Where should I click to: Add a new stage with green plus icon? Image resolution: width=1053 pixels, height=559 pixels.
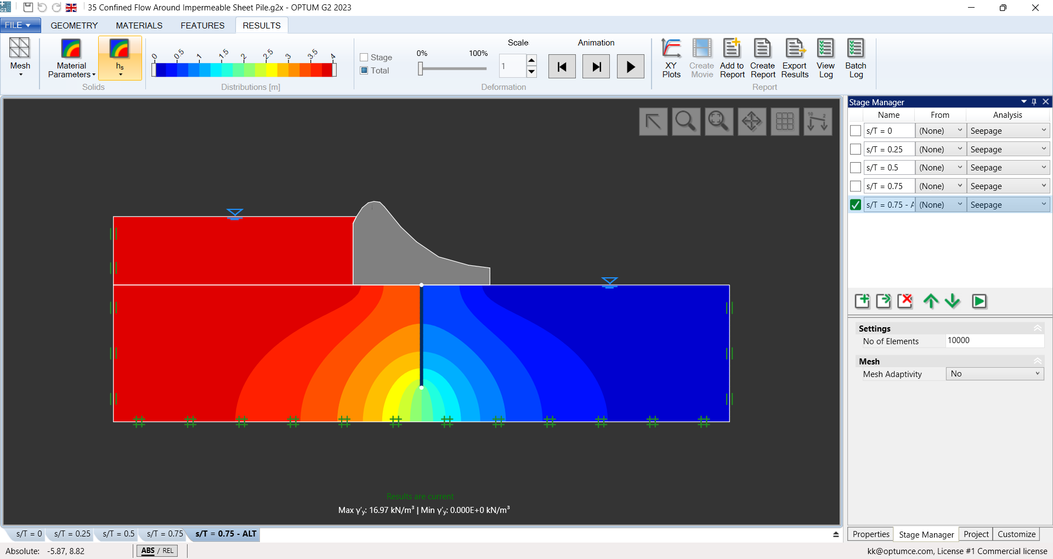pos(862,301)
